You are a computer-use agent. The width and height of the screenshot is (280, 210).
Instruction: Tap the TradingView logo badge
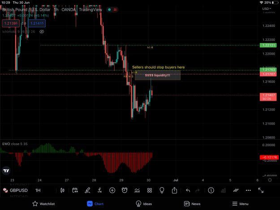(x=6, y=171)
